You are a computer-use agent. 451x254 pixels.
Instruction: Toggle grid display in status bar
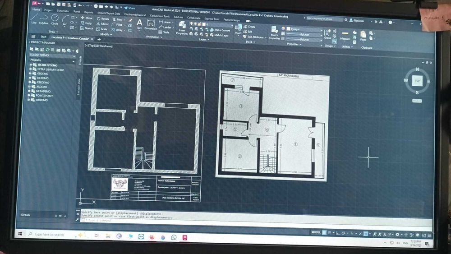pos(324,232)
